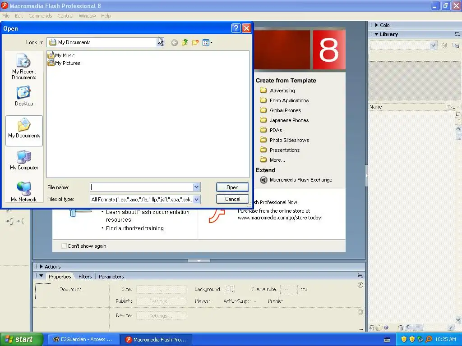462x346 pixels.
Task: Select My Computer in places bar
Action: (24, 160)
